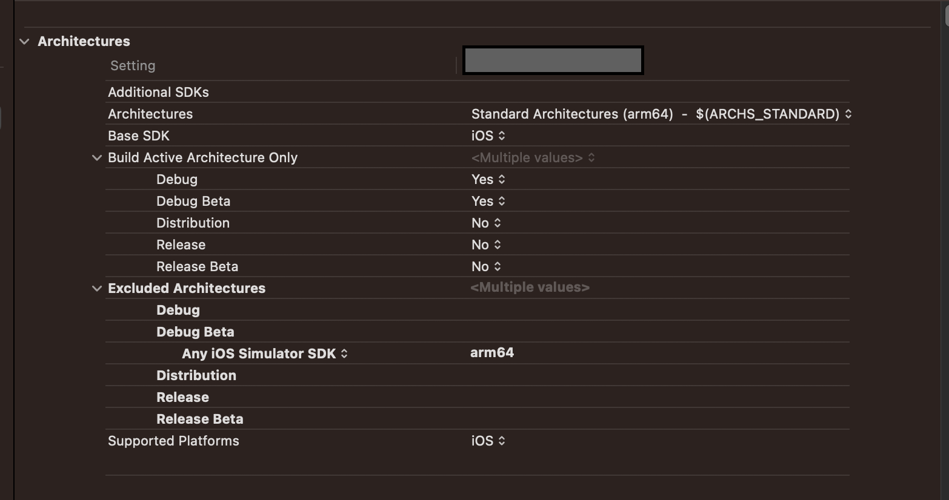Click the Setting column header
The width and height of the screenshot is (949, 500).
pos(133,65)
